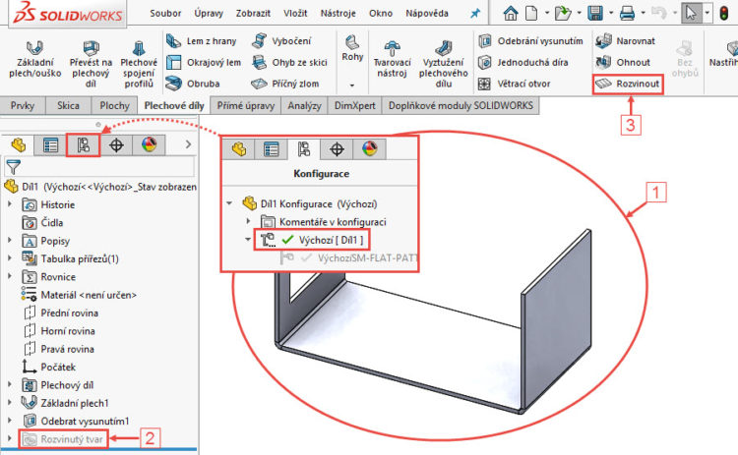Select Vyztužení plechového dílu gusset tool
The height and width of the screenshot is (455, 738).
(444, 65)
